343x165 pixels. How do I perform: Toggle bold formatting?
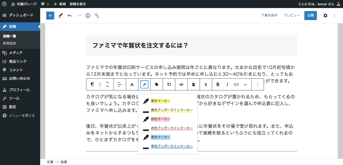click(218, 84)
